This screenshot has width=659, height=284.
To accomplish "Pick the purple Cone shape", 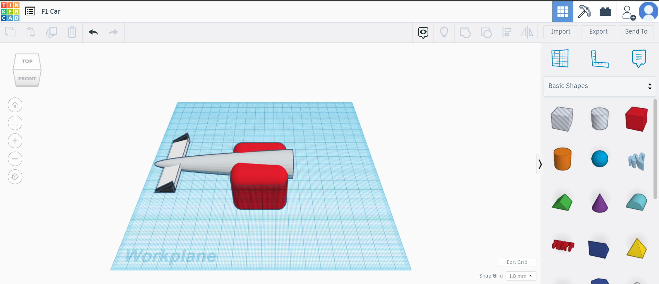I will (600, 203).
